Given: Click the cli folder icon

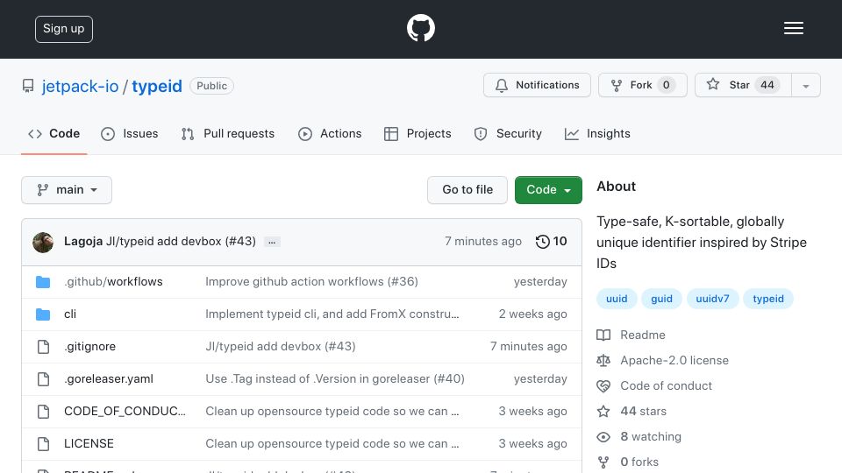Looking at the screenshot, I should pos(43,314).
